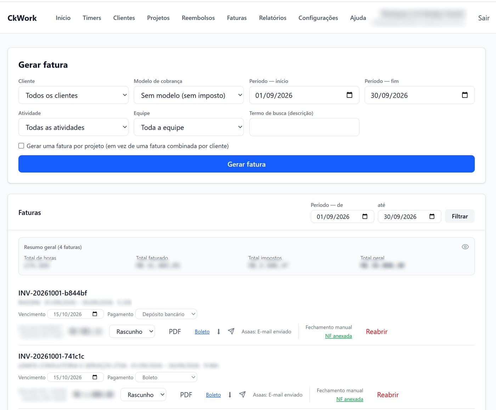View 'NF anexada' for INV-20261001-b844bf
This screenshot has height=410, width=496.
pyautogui.click(x=338, y=336)
